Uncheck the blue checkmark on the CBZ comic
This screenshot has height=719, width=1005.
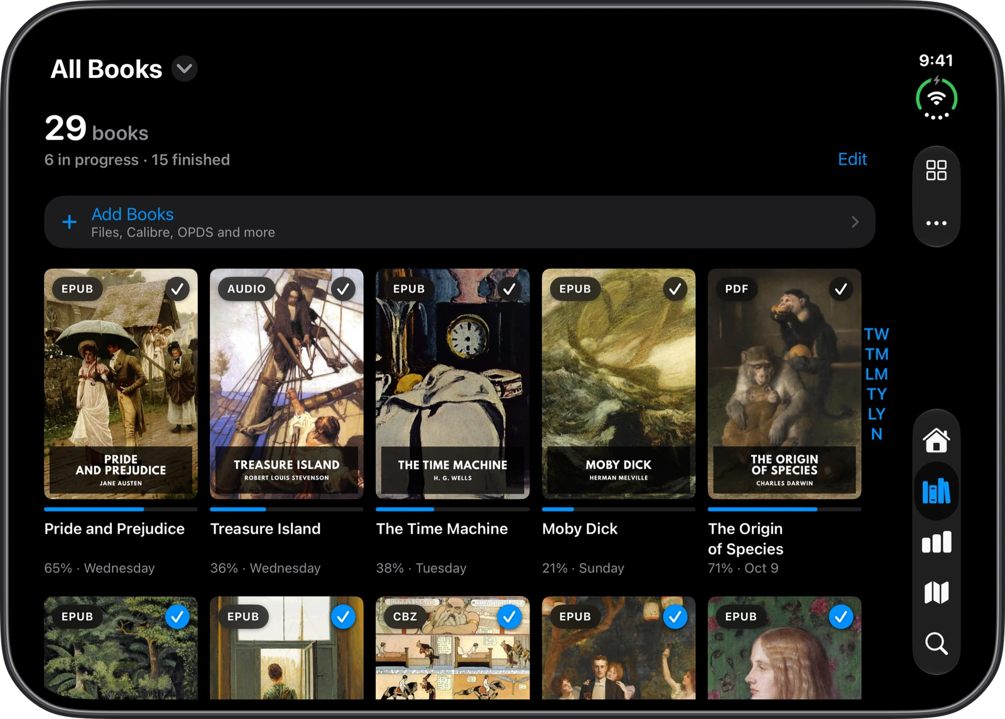click(x=509, y=617)
